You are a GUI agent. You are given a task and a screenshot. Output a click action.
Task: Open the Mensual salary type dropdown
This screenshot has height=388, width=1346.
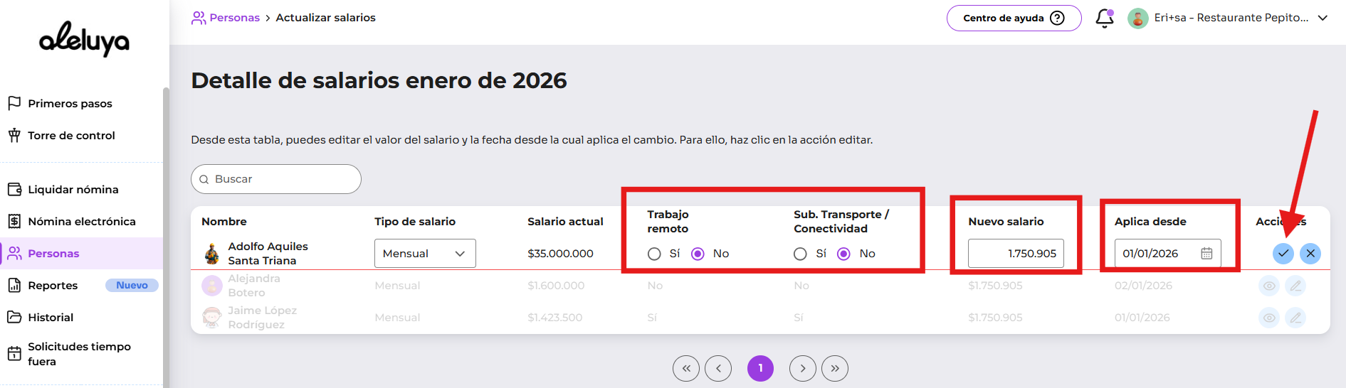(425, 254)
